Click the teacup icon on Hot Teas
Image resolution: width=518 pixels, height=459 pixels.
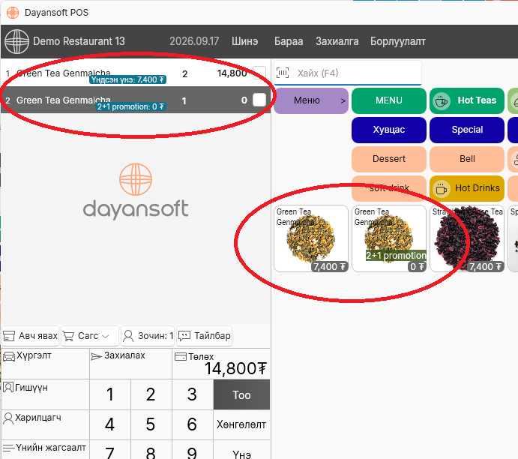[442, 100]
